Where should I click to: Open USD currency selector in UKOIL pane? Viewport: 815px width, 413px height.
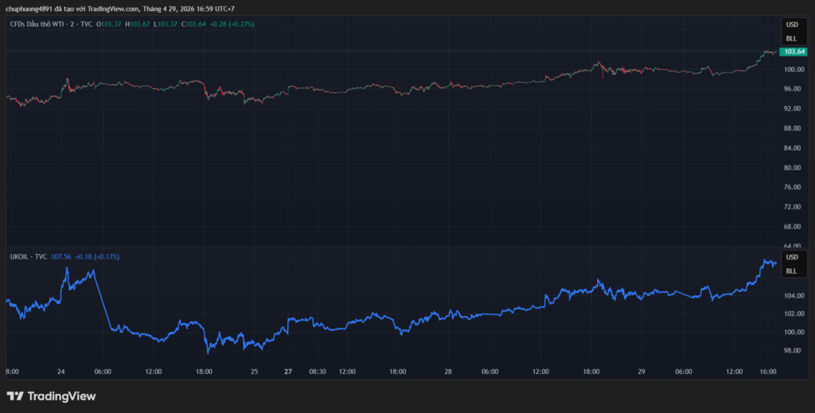pyautogui.click(x=791, y=257)
